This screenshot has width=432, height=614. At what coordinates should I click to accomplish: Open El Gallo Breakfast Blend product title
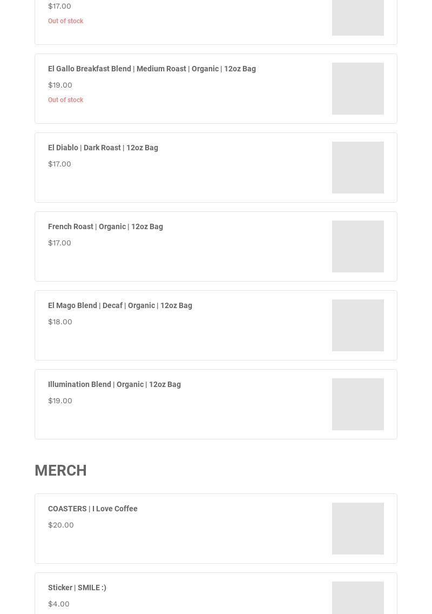[x=152, y=69]
